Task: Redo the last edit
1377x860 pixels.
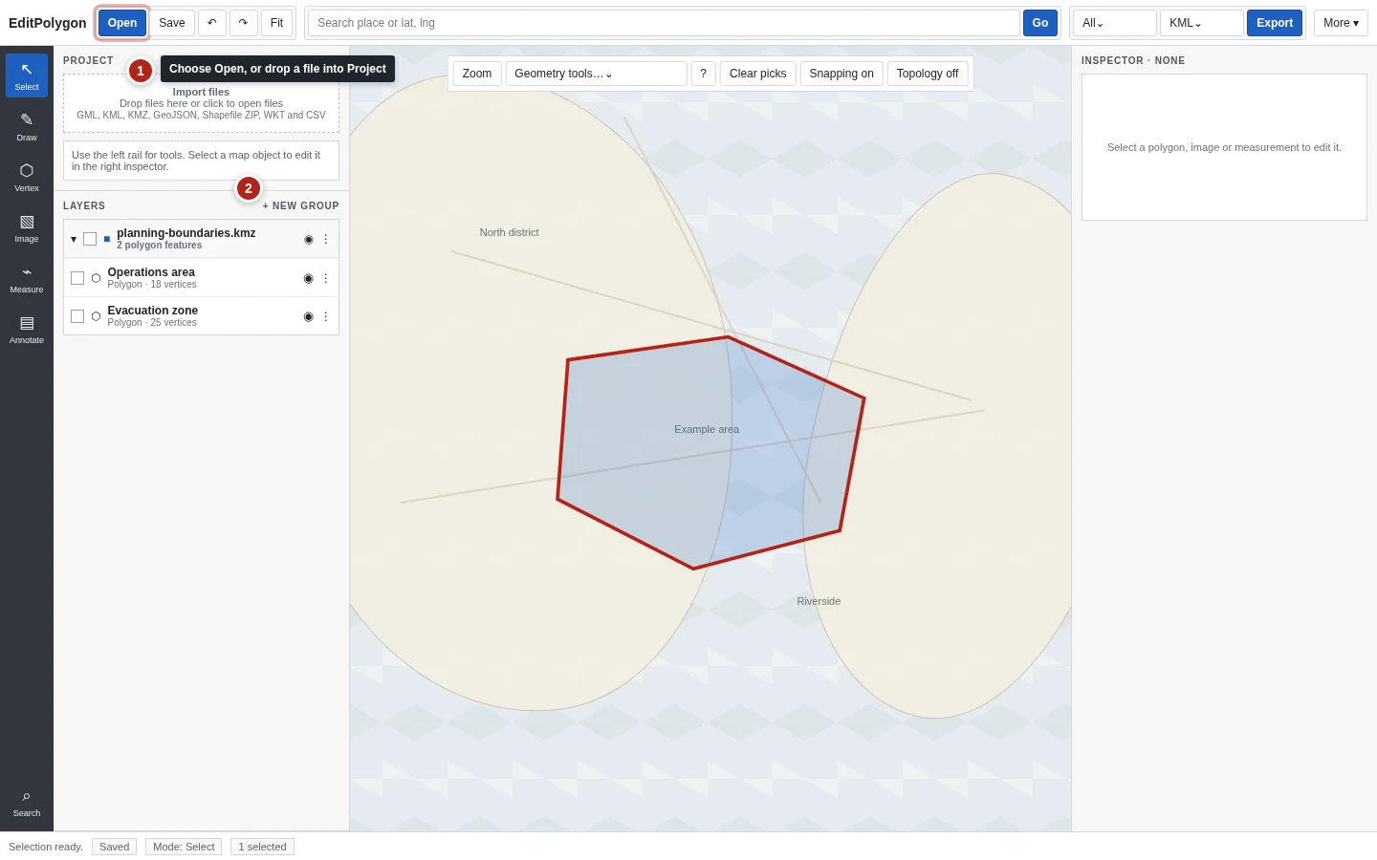Action: (243, 23)
